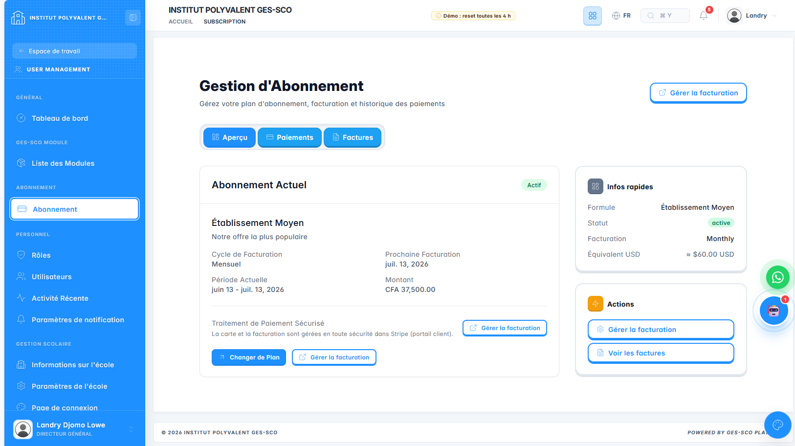Open Tableau de bord in sidebar
795x446 pixels.
pos(74,118)
